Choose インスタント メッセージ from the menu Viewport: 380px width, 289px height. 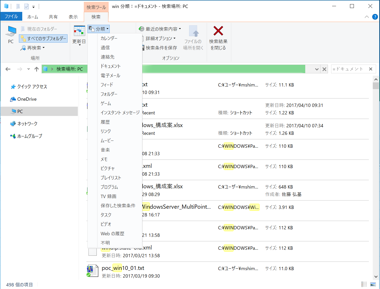click(x=115, y=113)
